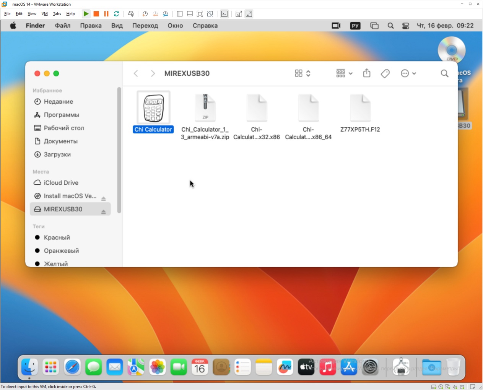Open Рабочий стол in the sidebar

[64, 128]
